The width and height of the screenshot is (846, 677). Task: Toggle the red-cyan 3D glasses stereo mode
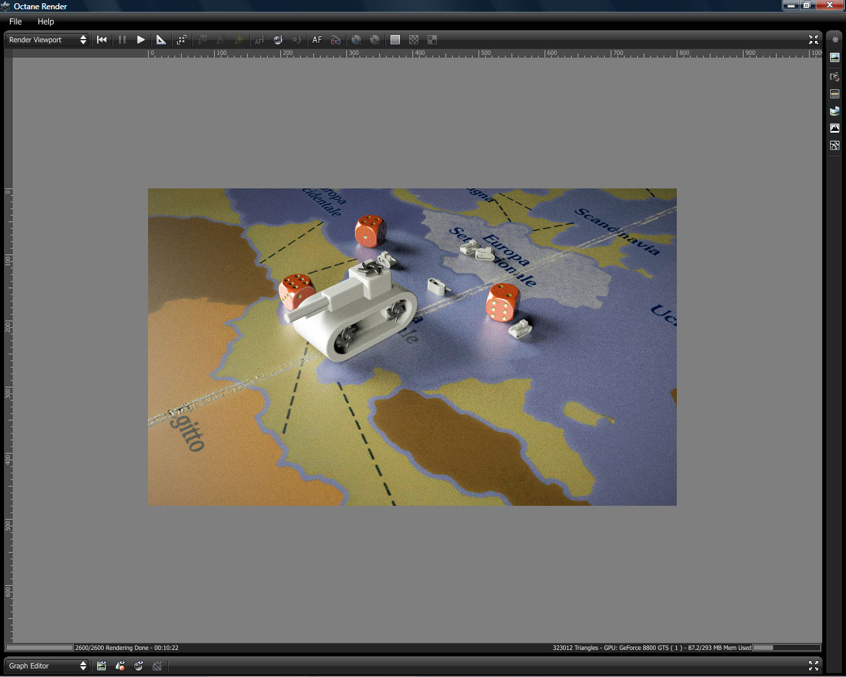[x=336, y=40]
